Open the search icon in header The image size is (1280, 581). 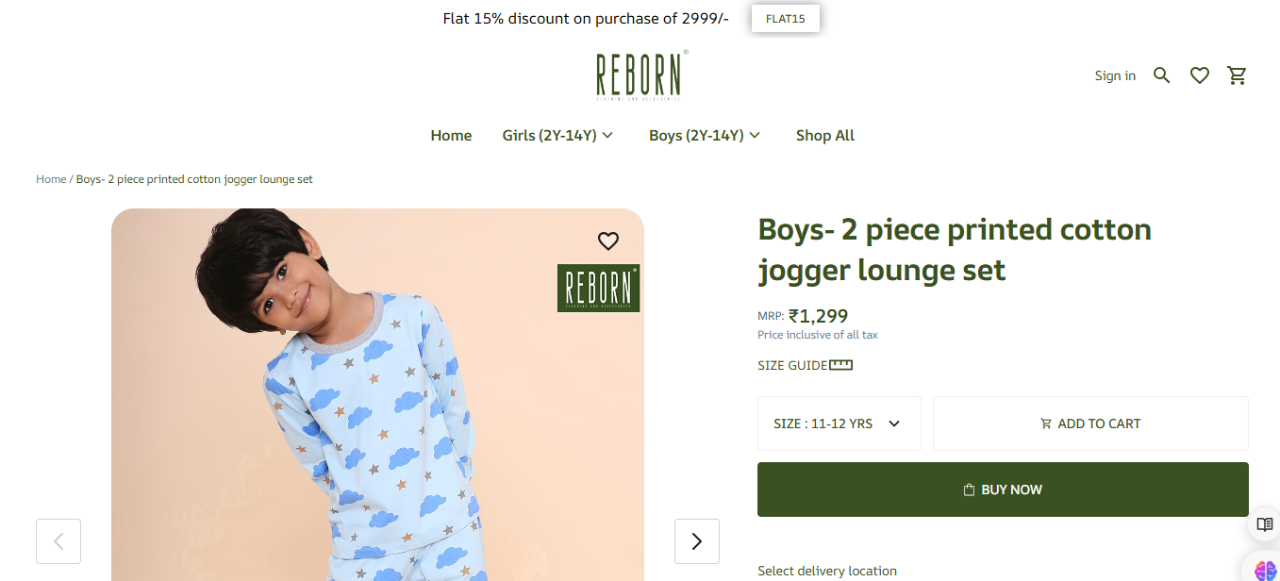(1161, 75)
